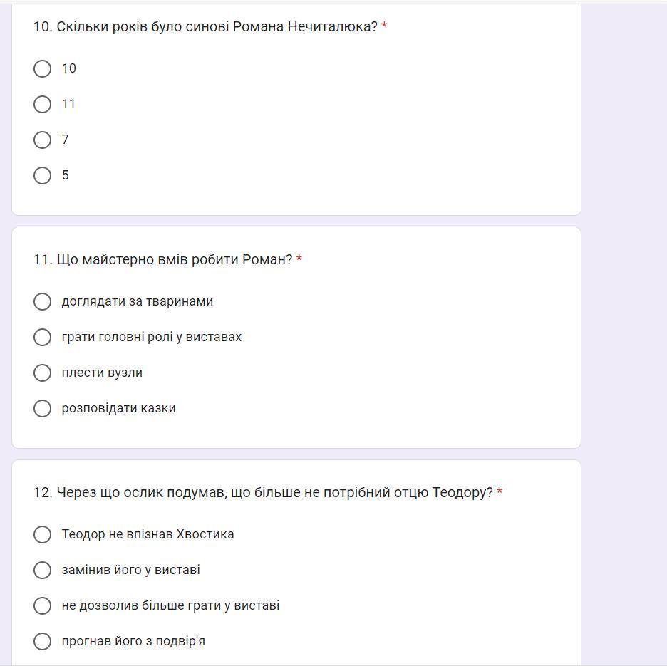Mark the radio circle beside 5
This screenshot has width=667, height=666.
pos(42,175)
